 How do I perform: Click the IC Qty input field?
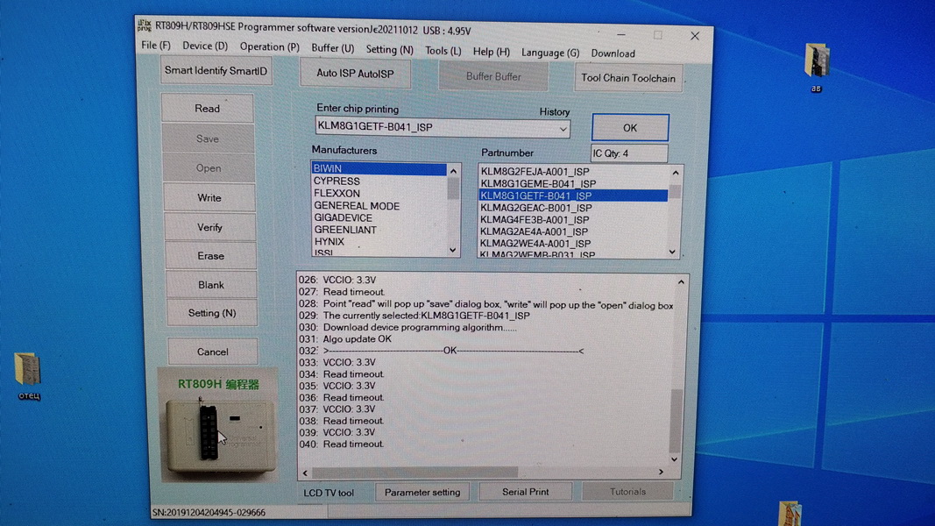[629, 154]
